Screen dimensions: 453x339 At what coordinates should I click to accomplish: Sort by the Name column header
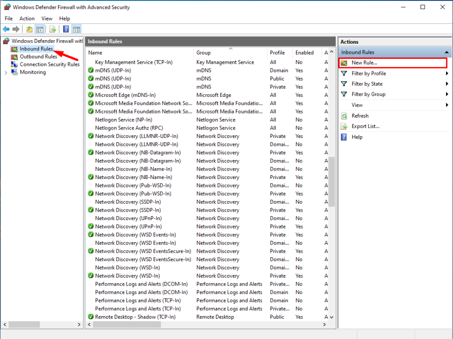[x=140, y=53]
